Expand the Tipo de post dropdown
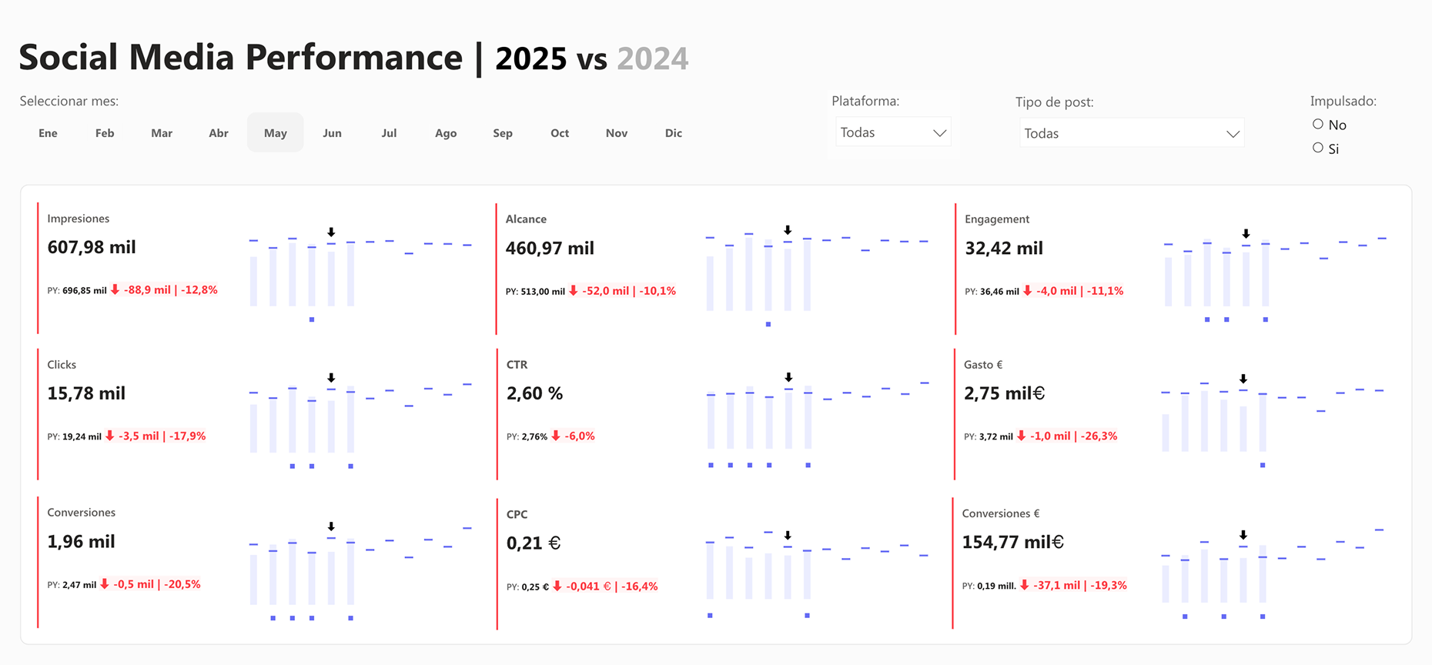The image size is (1432, 665). (x=1132, y=132)
